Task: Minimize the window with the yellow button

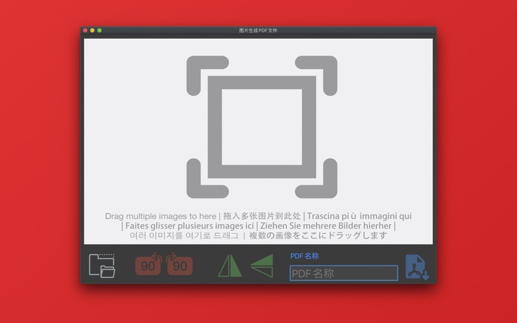Action: 92,30
